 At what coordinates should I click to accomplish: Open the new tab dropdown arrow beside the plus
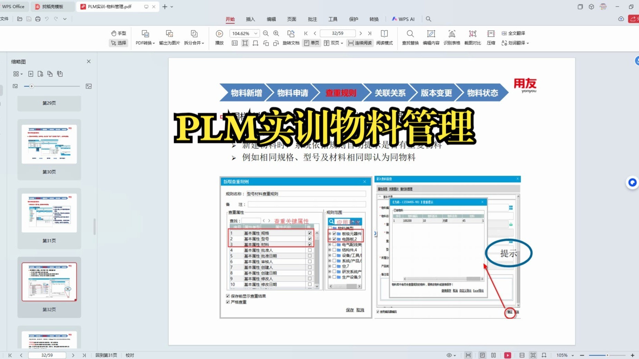point(172,7)
